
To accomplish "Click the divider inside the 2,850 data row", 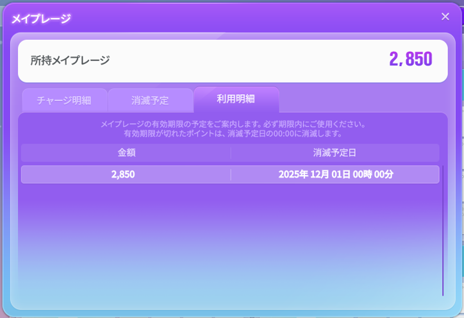I will pyautogui.click(x=231, y=174).
